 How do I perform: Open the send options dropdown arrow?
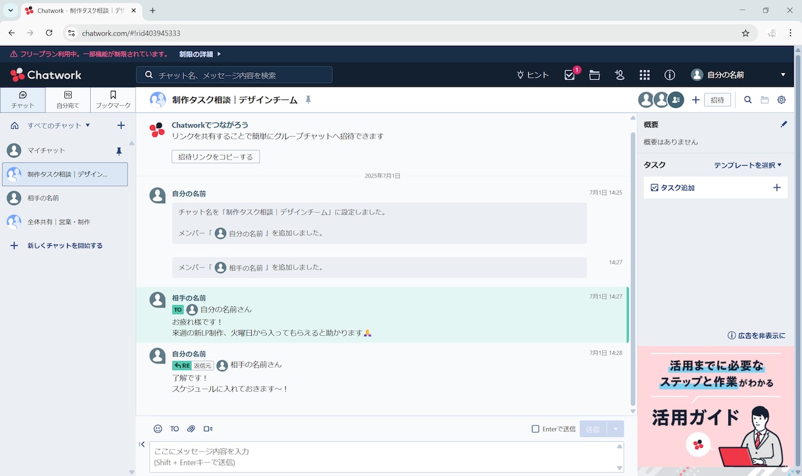(x=616, y=429)
